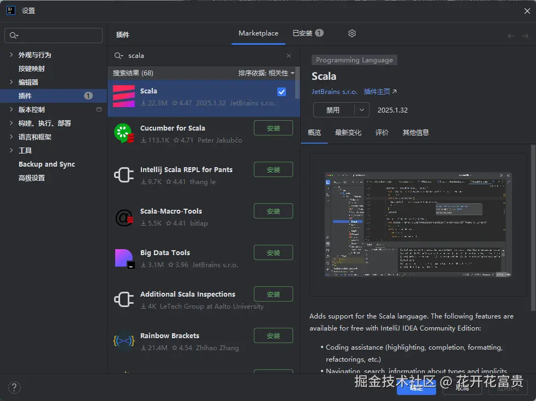
Task: Select the Big Data Tools plugin title
Action: 165,252
